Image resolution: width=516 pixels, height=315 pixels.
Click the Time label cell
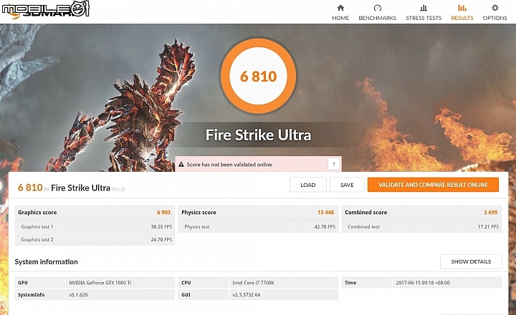(x=367, y=283)
